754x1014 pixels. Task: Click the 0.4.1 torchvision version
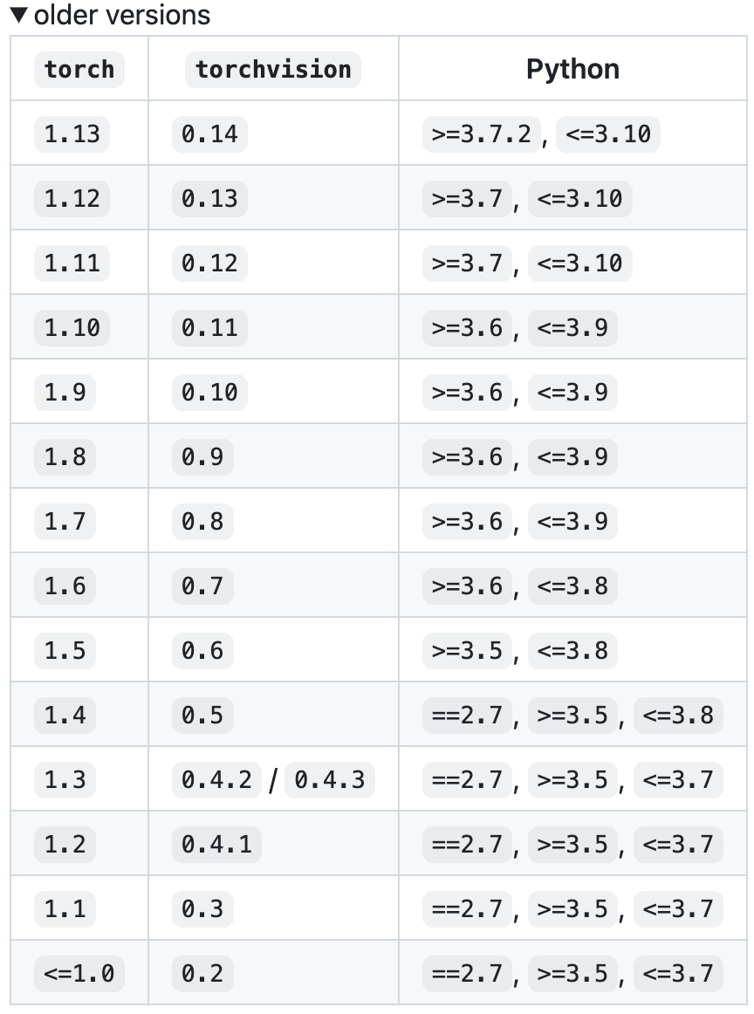[216, 845]
